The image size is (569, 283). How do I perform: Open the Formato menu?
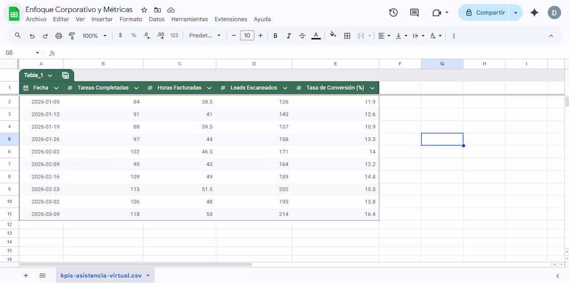coord(131,19)
